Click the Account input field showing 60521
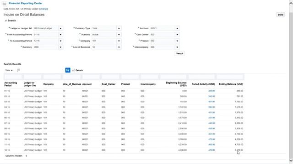 [163, 28]
